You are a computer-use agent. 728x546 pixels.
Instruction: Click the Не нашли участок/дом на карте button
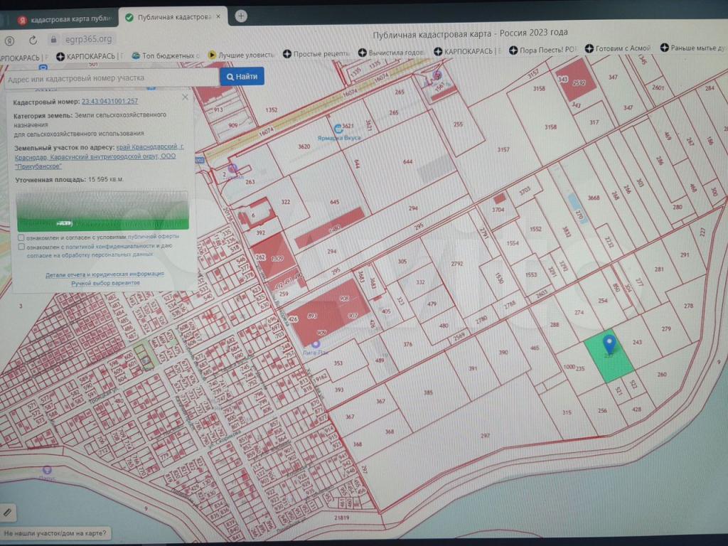tap(55, 532)
